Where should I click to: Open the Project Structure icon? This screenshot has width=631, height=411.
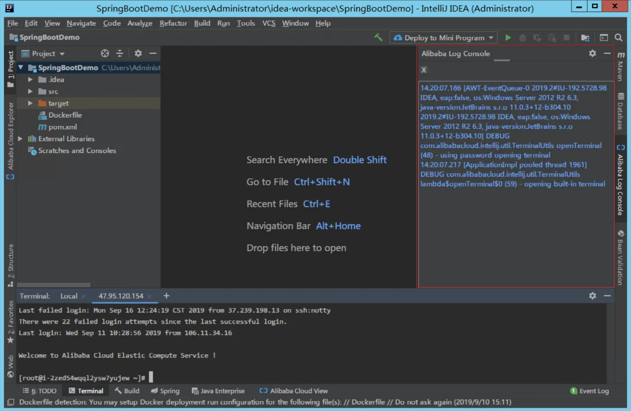tap(585, 38)
